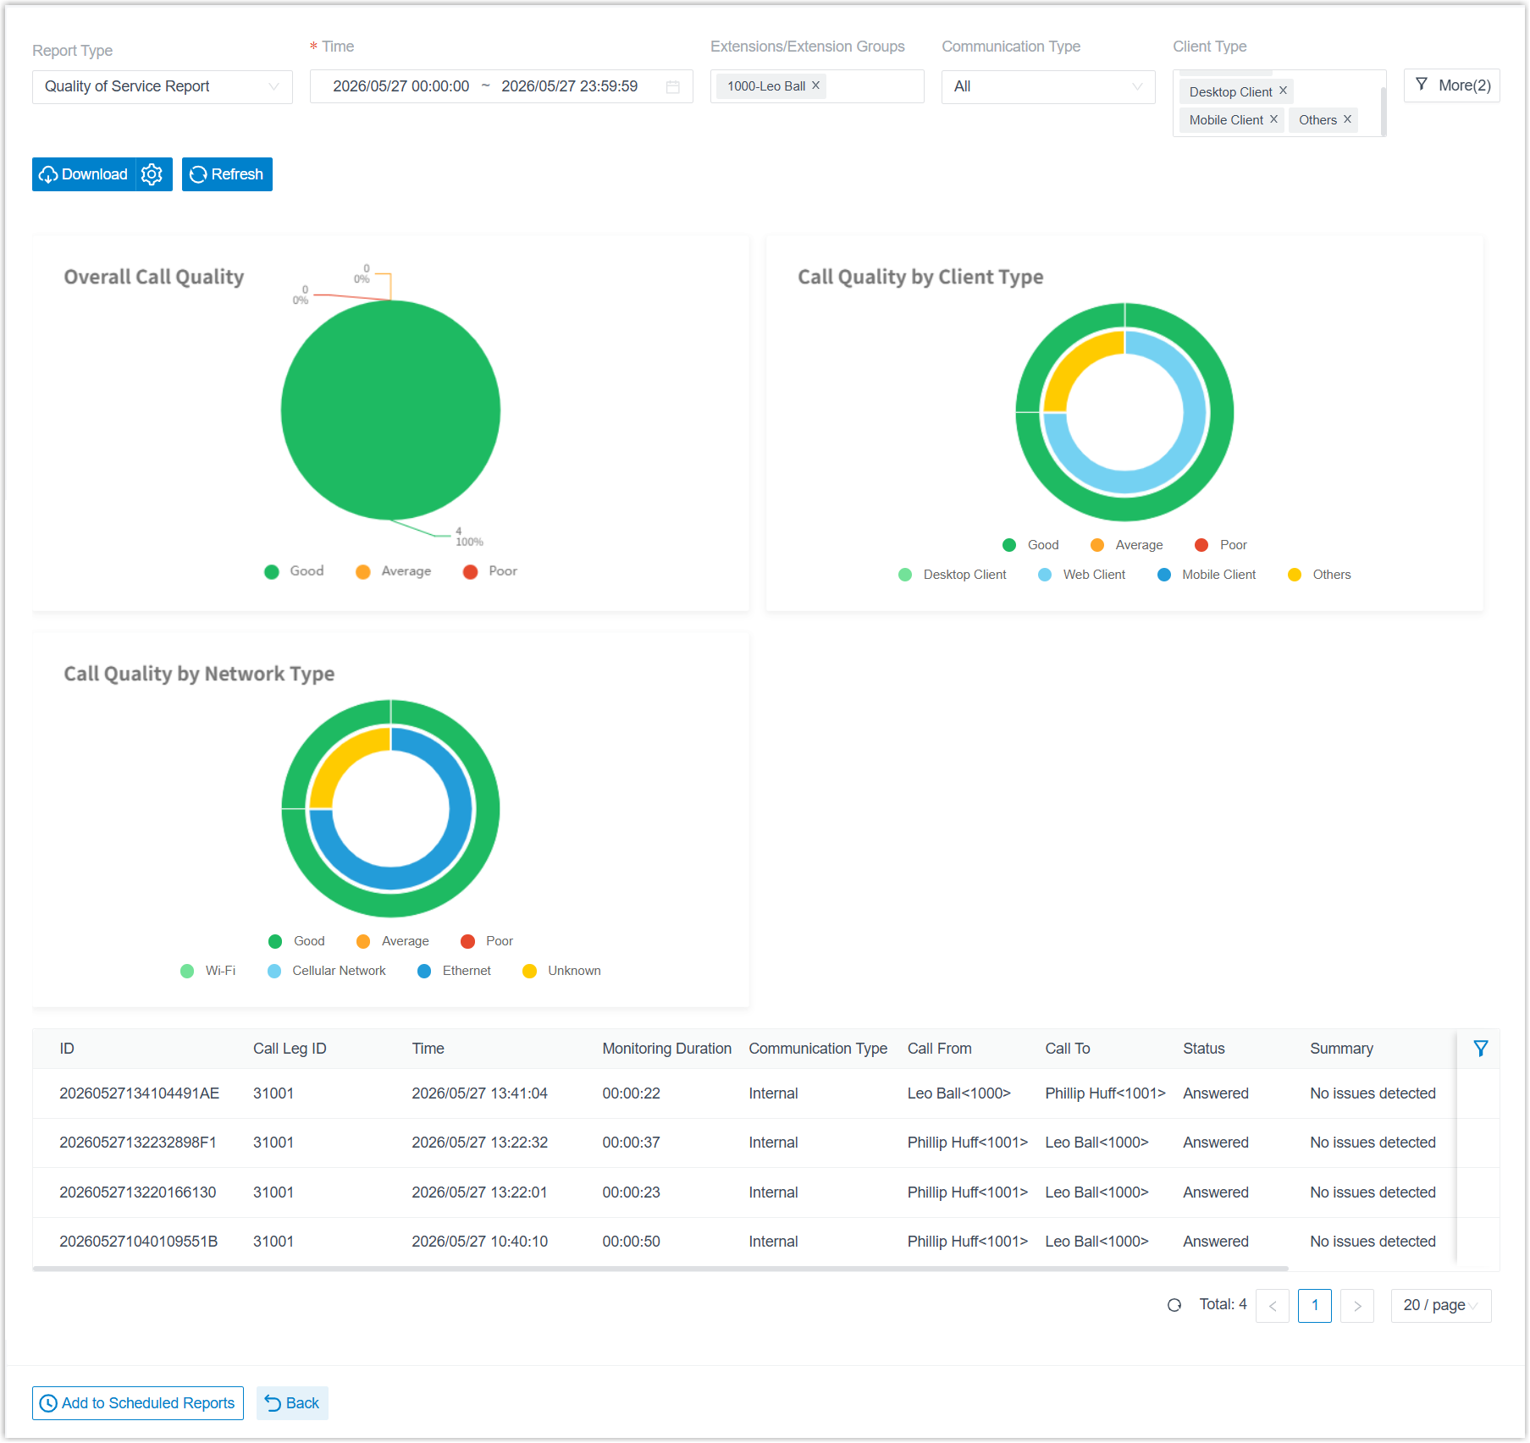
Task: Toggle Unknown network legend item
Action: (x=562, y=971)
